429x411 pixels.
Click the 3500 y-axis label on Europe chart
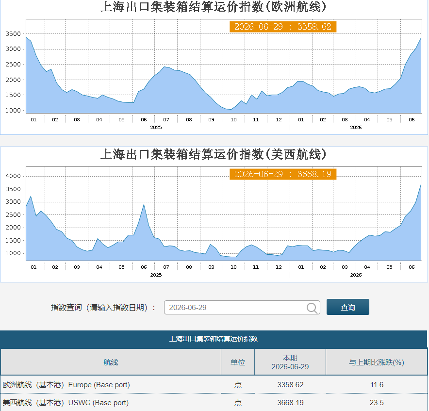[x=13, y=34]
